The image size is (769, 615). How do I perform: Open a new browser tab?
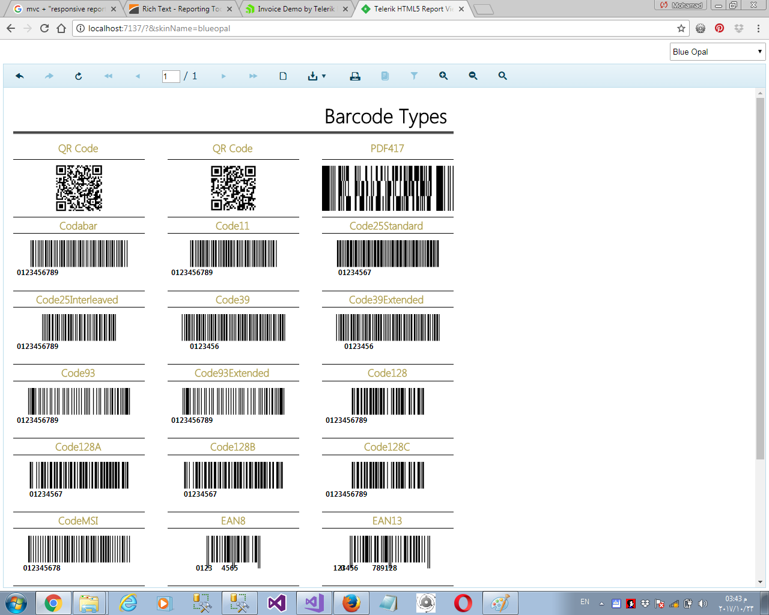pos(484,10)
